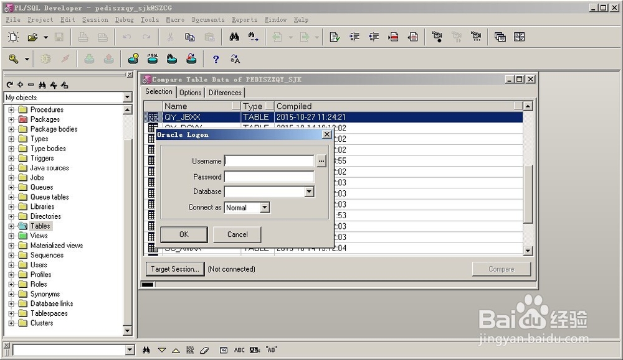
Task: Open the Tools menu
Action: click(x=150, y=19)
